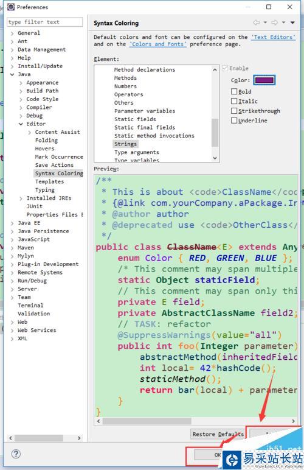Image resolution: width=304 pixels, height=470 pixels.
Task: Select Type arguments in Element list
Action: point(136,152)
